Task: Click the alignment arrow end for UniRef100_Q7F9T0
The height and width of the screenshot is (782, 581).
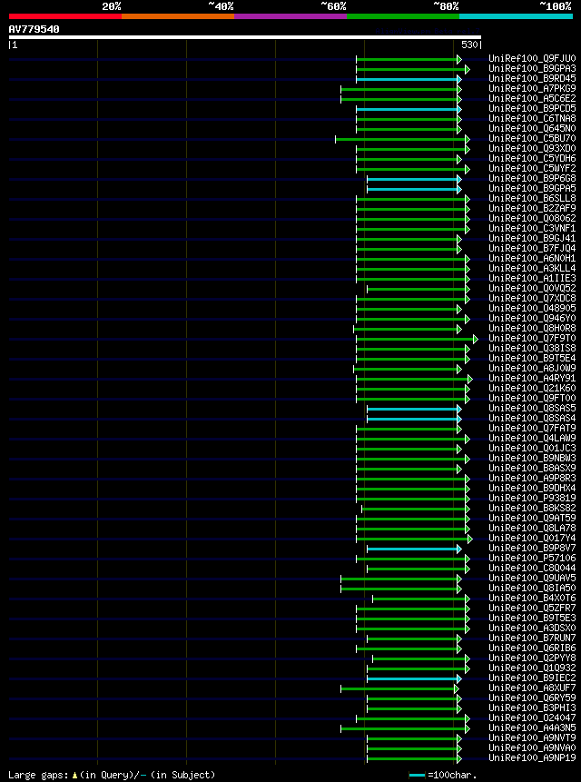Action: pyautogui.click(x=476, y=339)
